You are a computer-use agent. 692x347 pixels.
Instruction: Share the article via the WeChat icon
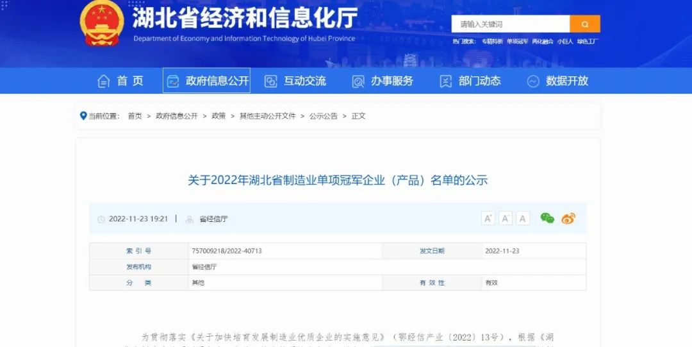point(547,218)
